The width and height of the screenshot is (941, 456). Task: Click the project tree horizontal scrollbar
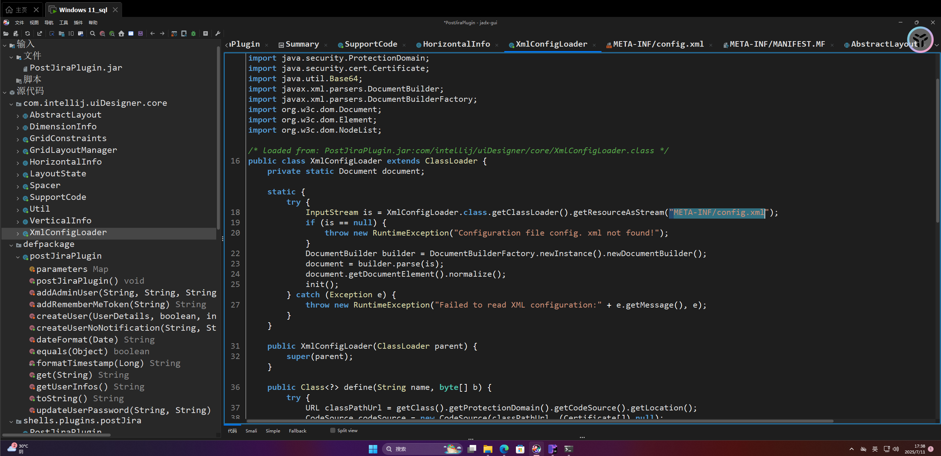57,435
